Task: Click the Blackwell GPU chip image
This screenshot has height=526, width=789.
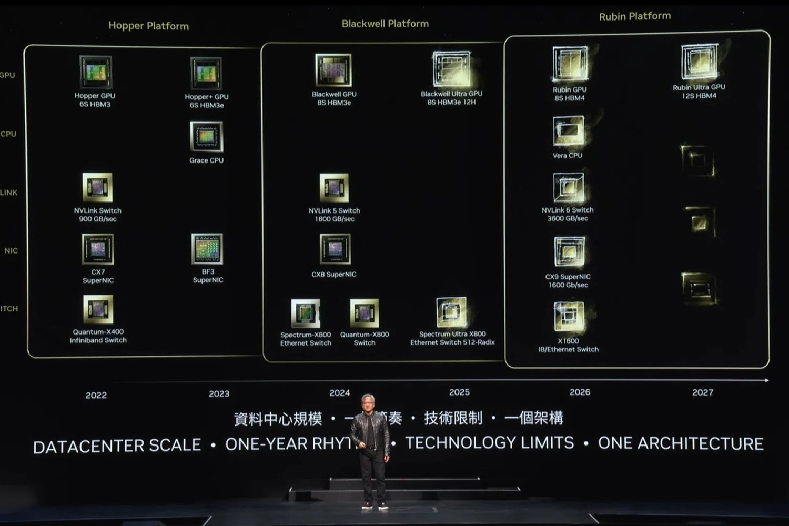Action: point(333,70)
